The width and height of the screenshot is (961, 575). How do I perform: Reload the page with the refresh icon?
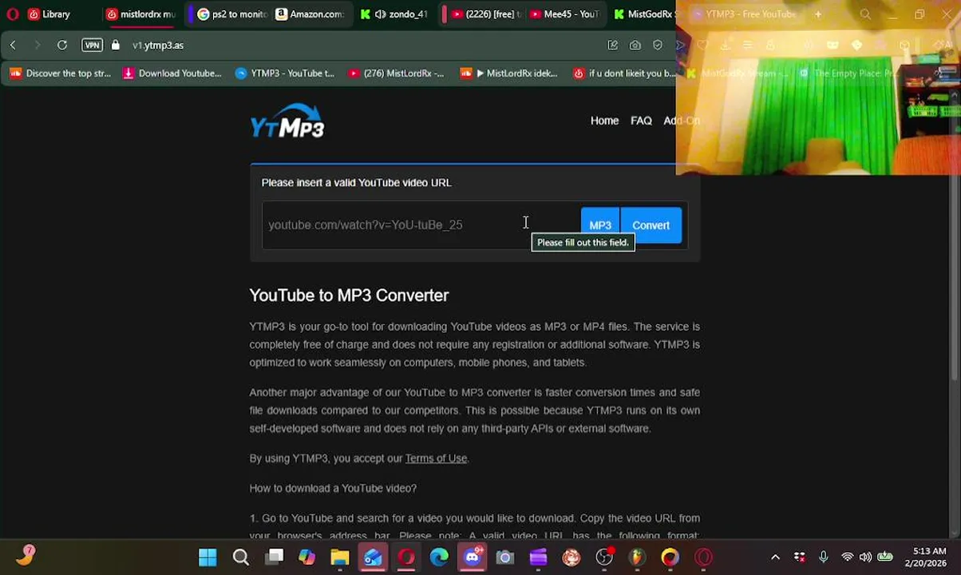click(x=61, y=45)
